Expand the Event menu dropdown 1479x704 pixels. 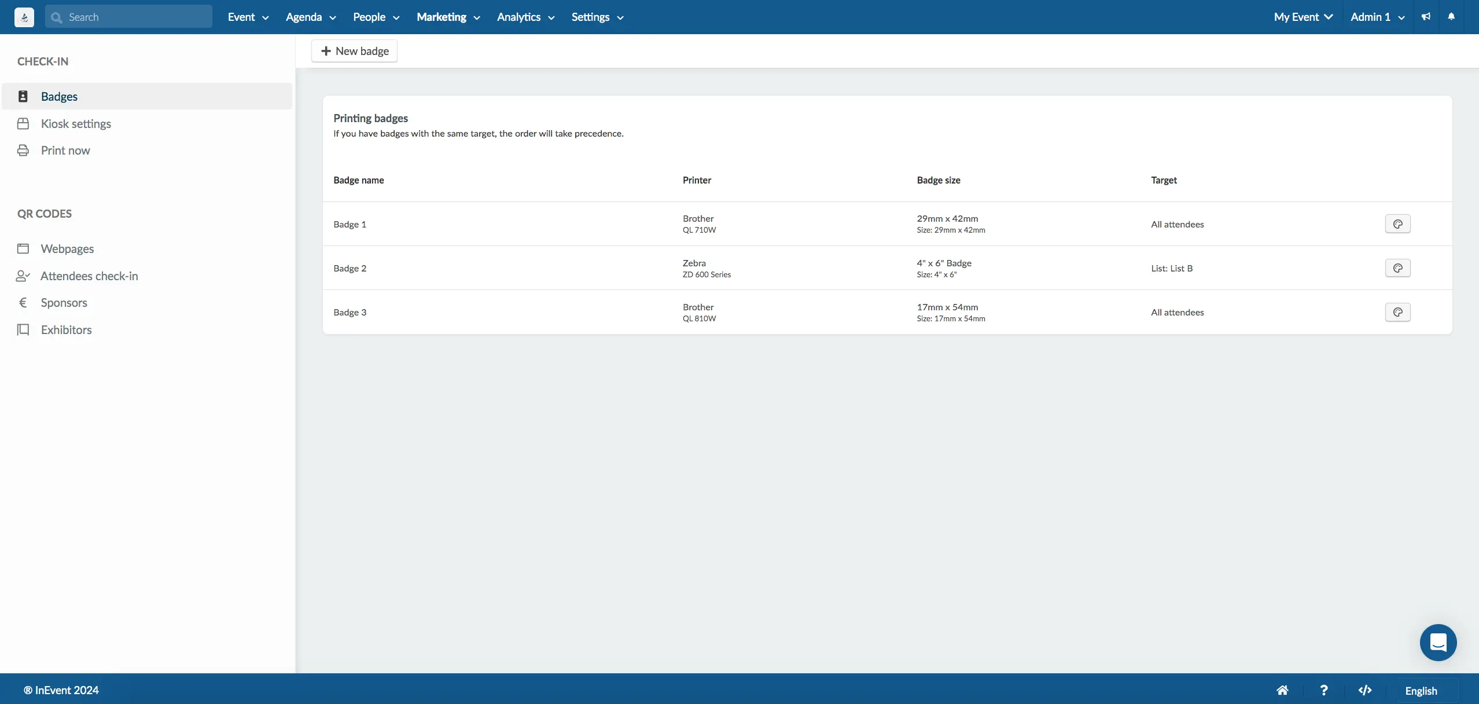[x=248, y=17]
